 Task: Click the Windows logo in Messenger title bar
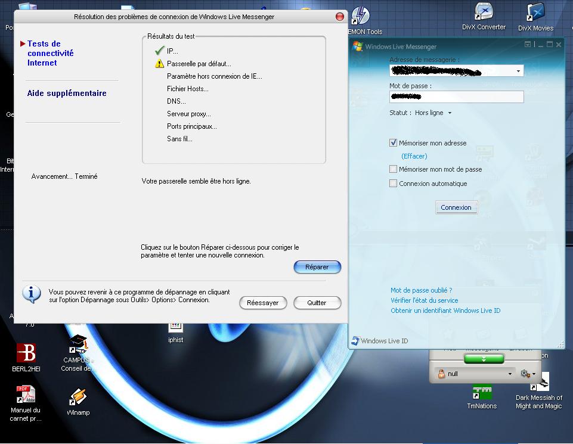[x=357, y=46]
